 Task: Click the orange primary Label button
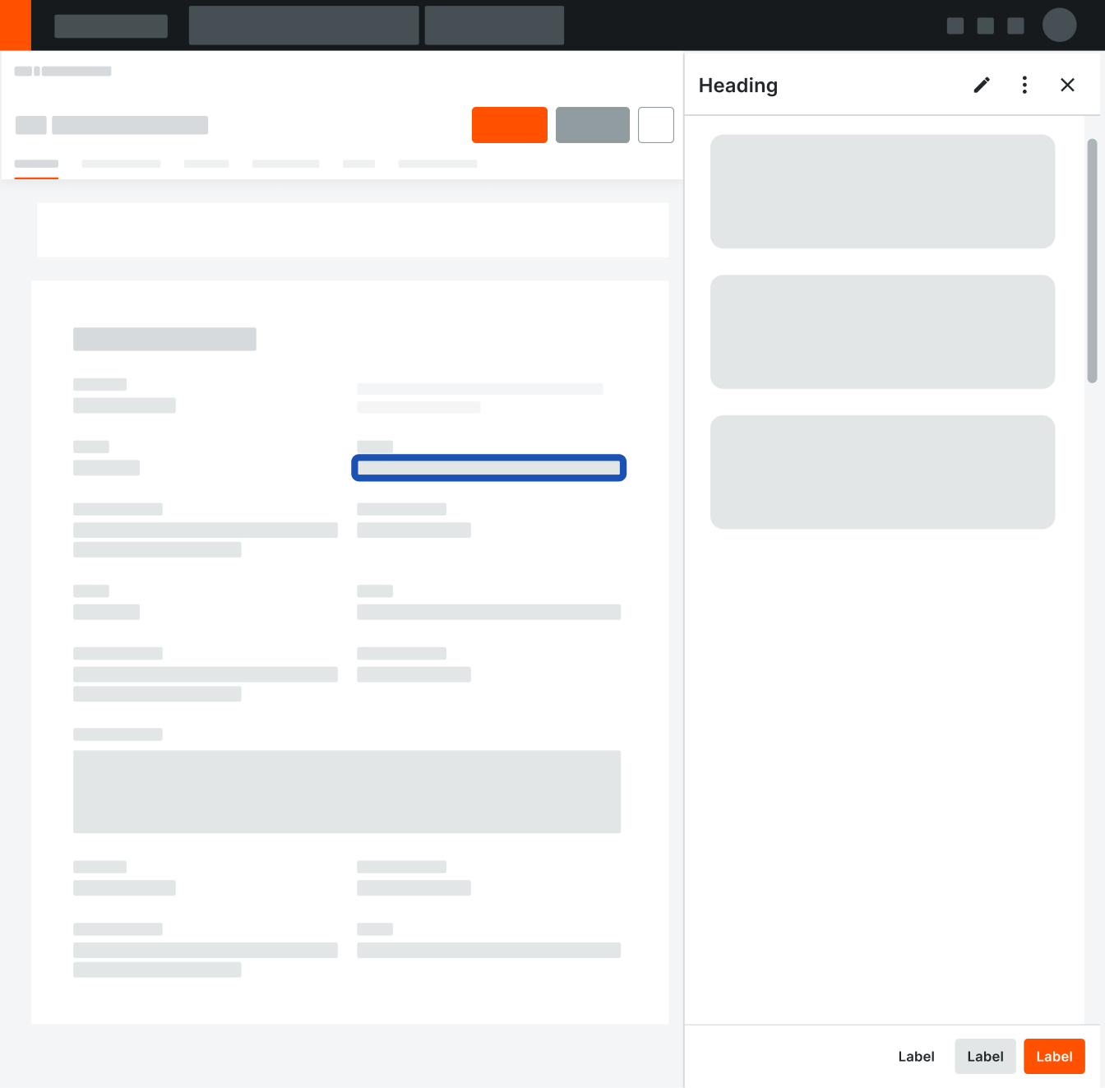tap(1054, 1057)
